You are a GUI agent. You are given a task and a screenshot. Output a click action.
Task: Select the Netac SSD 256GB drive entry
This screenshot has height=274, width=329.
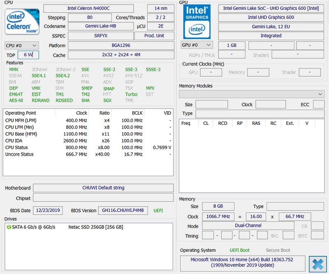(x=96, y=227)
